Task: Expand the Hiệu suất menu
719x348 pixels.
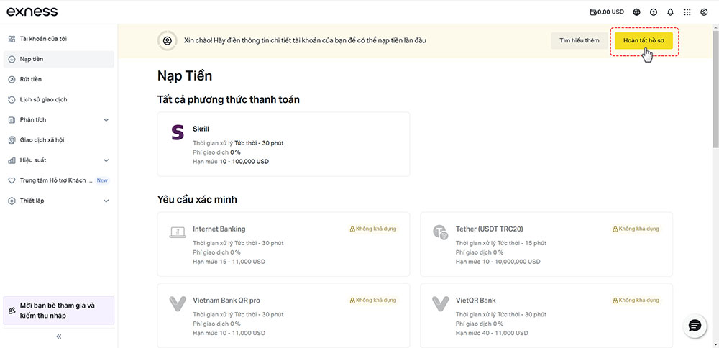Action: (59, 160)
